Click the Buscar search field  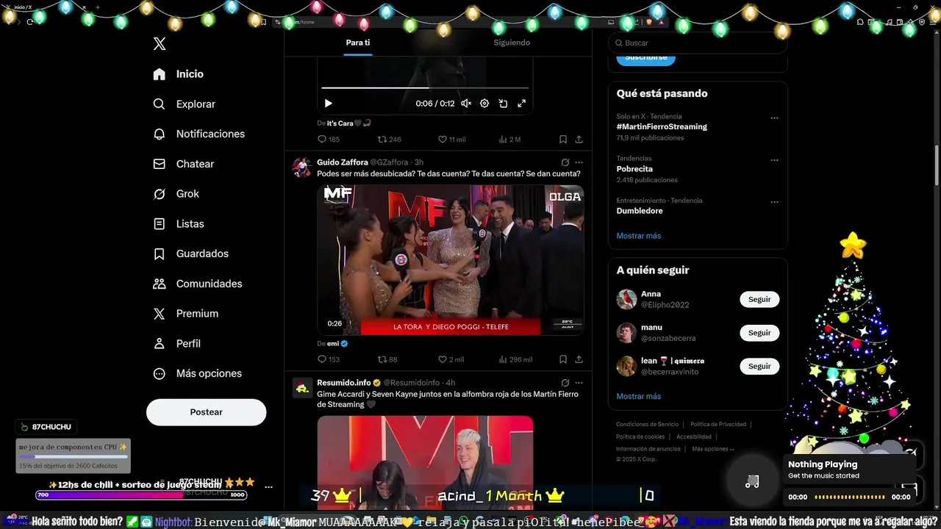click(698, 43)
